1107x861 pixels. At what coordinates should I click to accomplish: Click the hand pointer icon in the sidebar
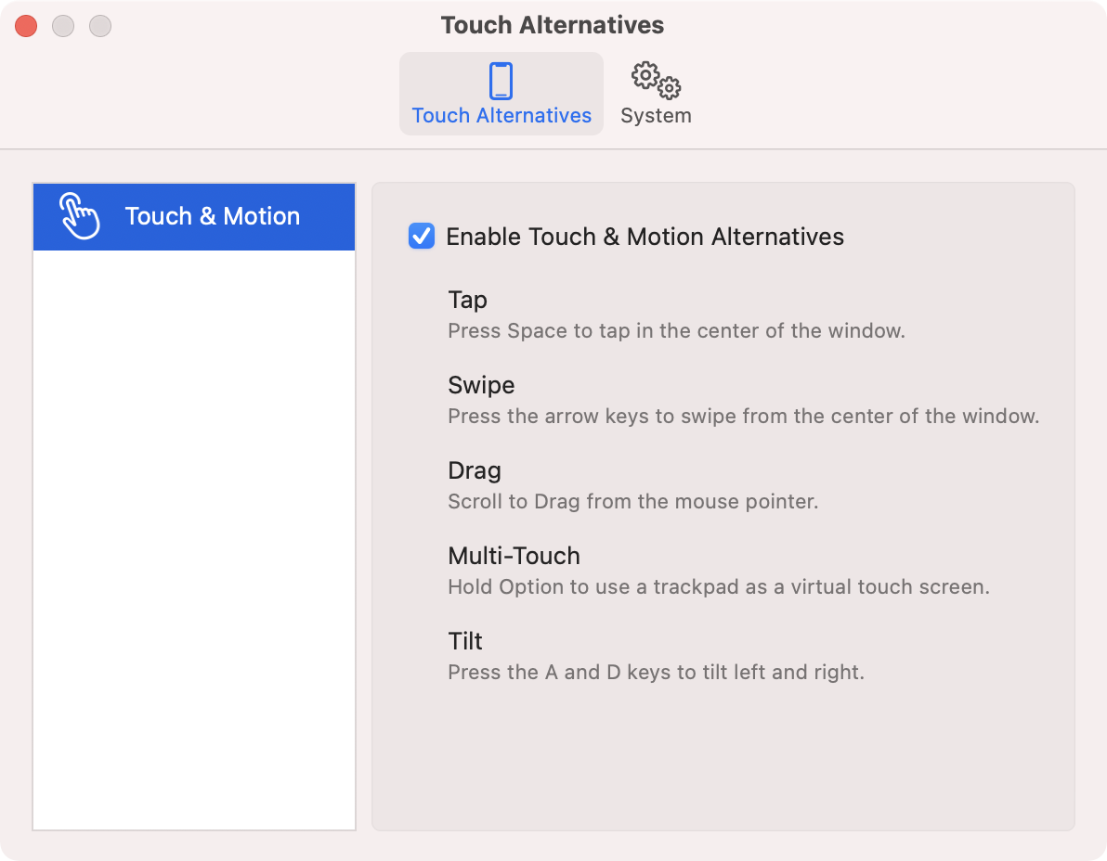point(79,216)
